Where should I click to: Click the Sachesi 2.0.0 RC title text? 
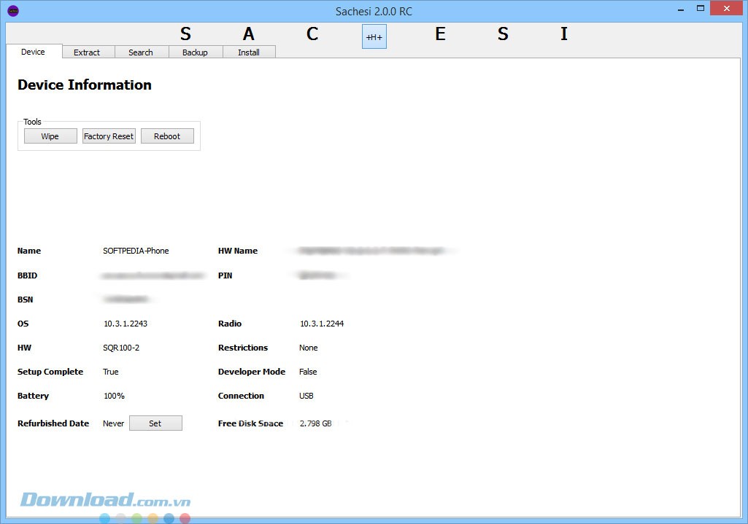[374, 11]
